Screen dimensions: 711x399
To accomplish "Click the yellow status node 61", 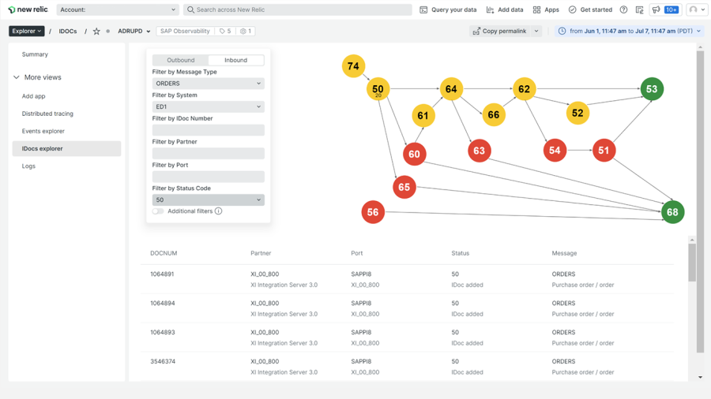I will click(423, 115).
